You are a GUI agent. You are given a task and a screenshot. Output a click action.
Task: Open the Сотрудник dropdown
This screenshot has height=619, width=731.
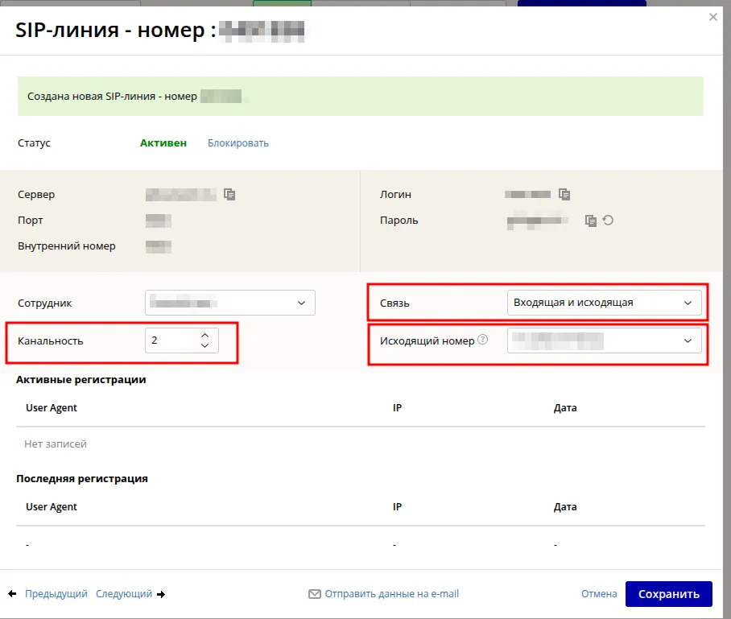click(x=230, y=303)
